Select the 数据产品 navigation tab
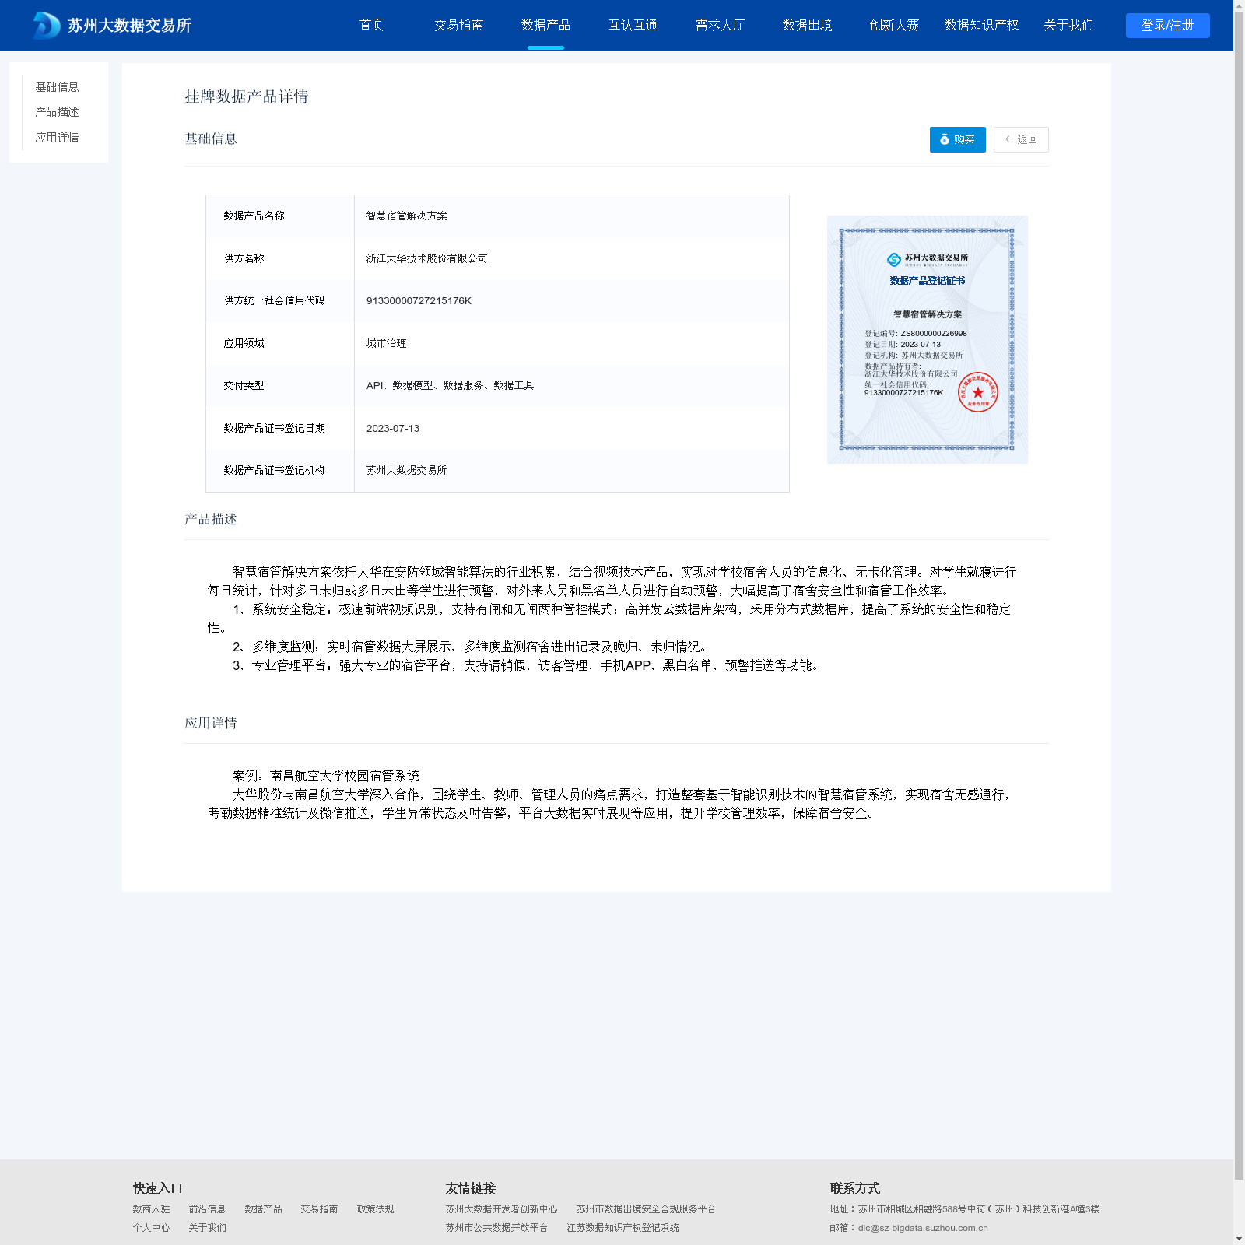Viewport: 1245px width, 1245px height. pos(545,25)
